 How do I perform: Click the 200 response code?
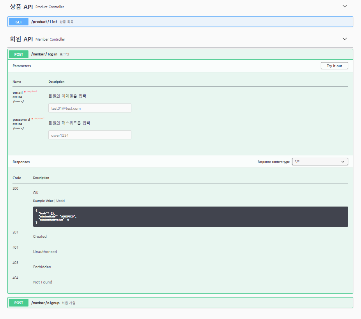click(16, 189)
